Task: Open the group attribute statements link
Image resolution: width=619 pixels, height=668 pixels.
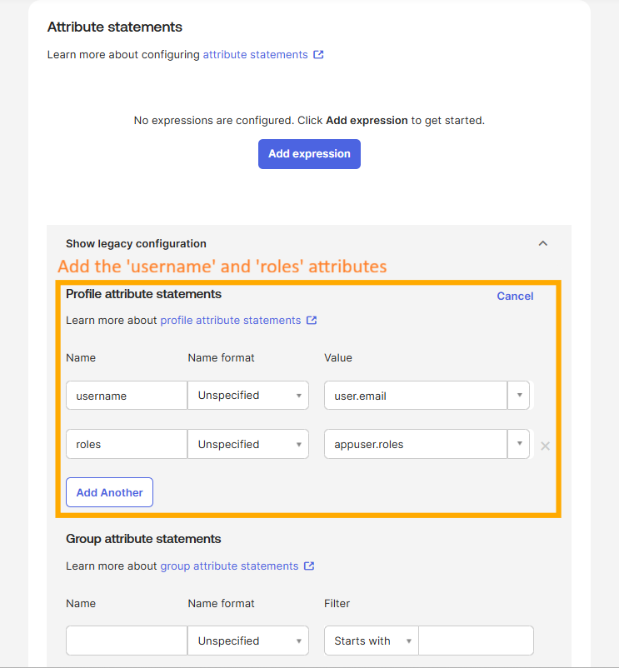Action: [x=229, y=566]
